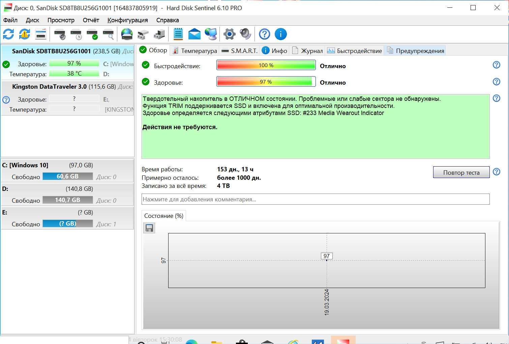Open the Просмотр menu
The width and height of the screenshot is (509, 344).
(61, 20)
